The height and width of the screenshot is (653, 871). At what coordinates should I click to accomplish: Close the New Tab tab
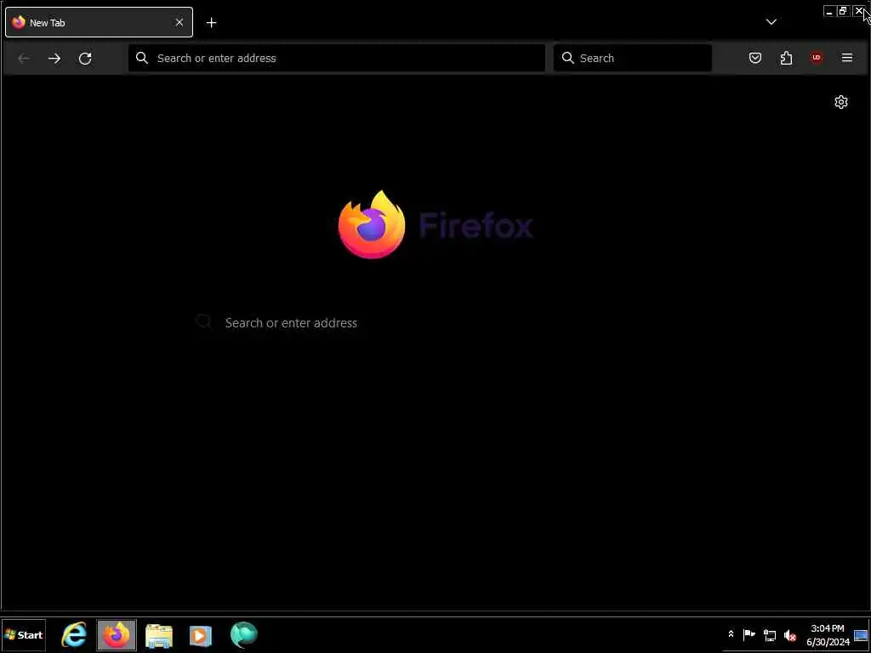click(x=179, y=22)
